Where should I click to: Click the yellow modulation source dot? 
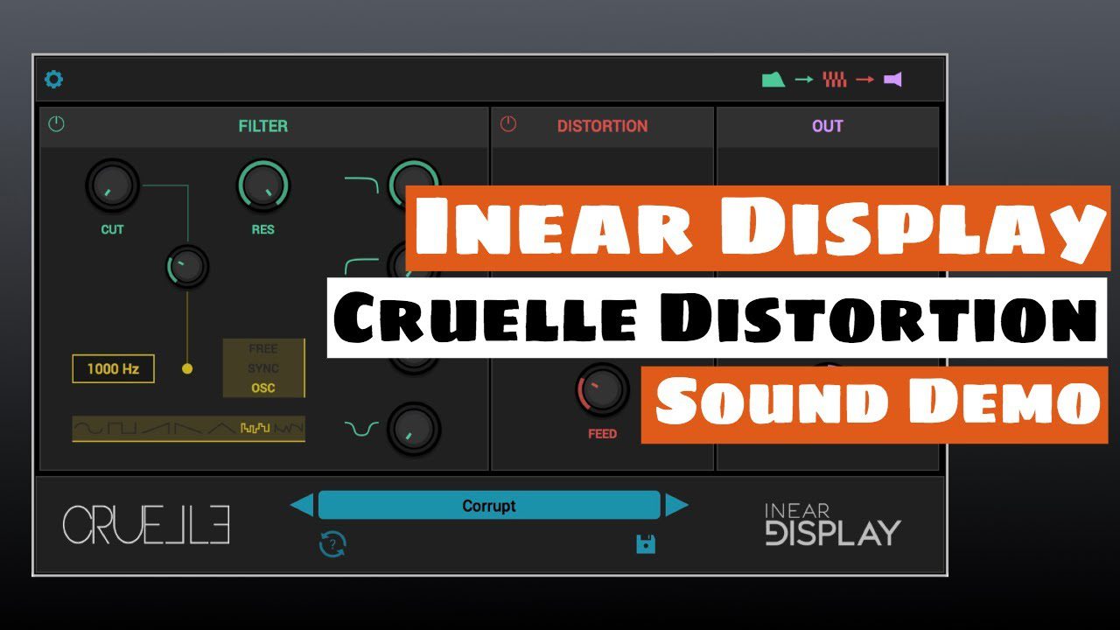187,368
